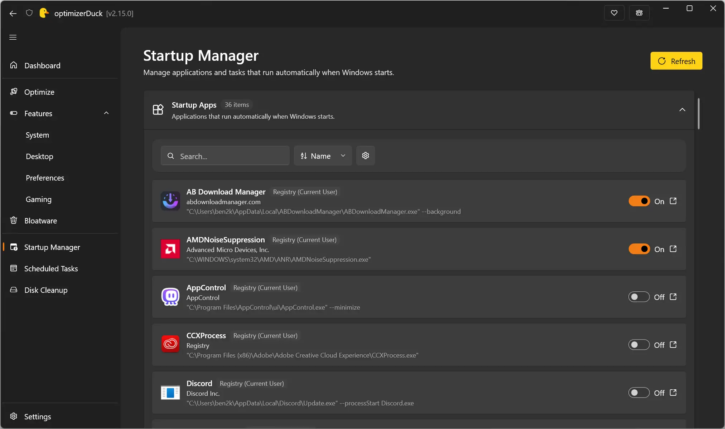The image size is (725, 429).
Task: Open the Dashboard page
Action: (x=60, y=65)
